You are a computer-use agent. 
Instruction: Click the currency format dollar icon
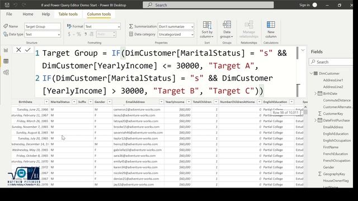[x=69, y=34]
